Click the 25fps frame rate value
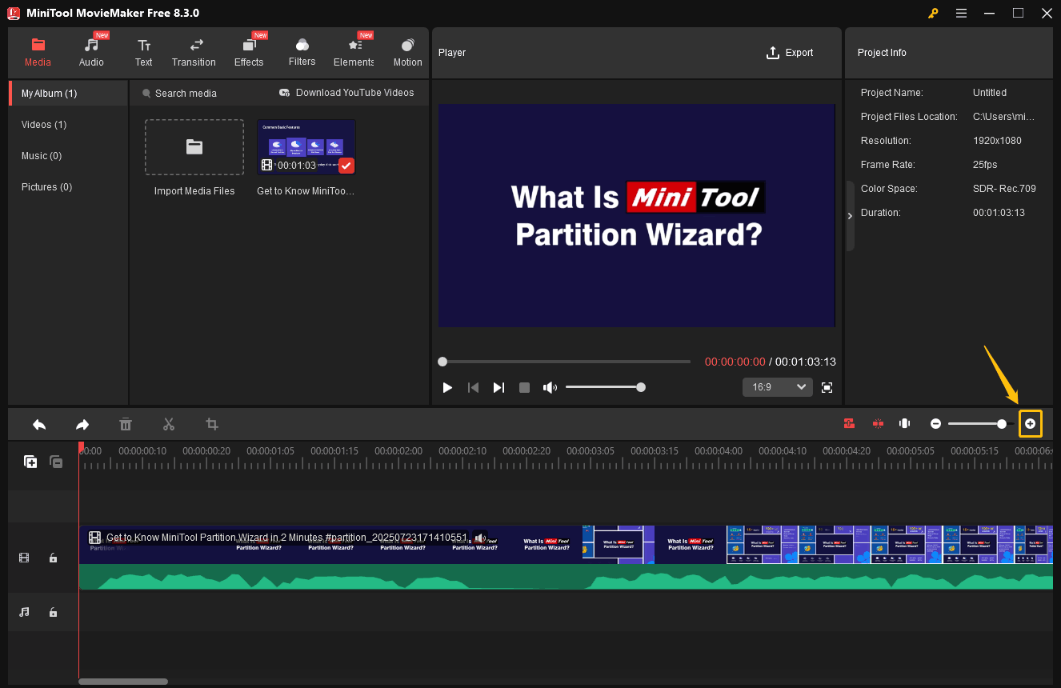The height and width of the screenshot is (688, 1061). coord(984,165)
